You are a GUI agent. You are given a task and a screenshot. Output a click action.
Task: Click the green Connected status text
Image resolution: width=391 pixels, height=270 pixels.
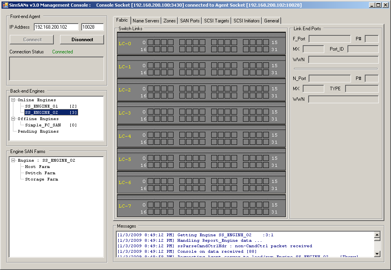62,52
